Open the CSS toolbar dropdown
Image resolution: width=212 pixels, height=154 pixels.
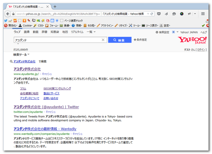click(x=39, y=25)
